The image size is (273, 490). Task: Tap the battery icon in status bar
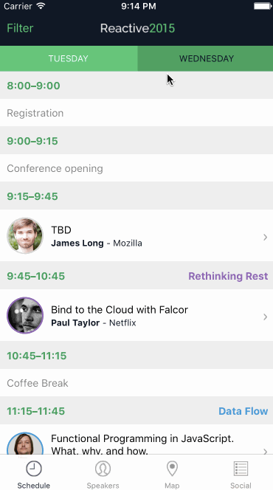(x=262, y=6)
